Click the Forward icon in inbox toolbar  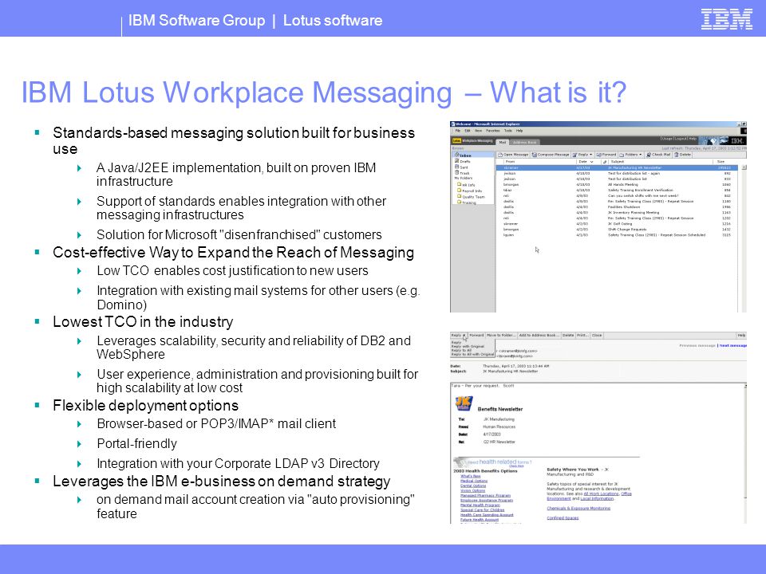598,154
